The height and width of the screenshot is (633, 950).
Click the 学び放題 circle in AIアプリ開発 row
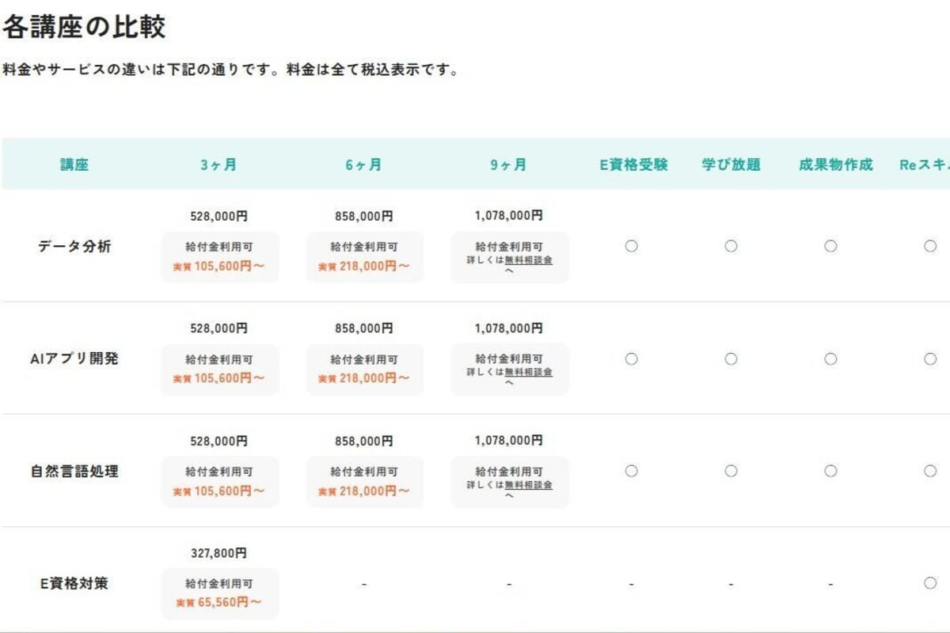point(731,358)
